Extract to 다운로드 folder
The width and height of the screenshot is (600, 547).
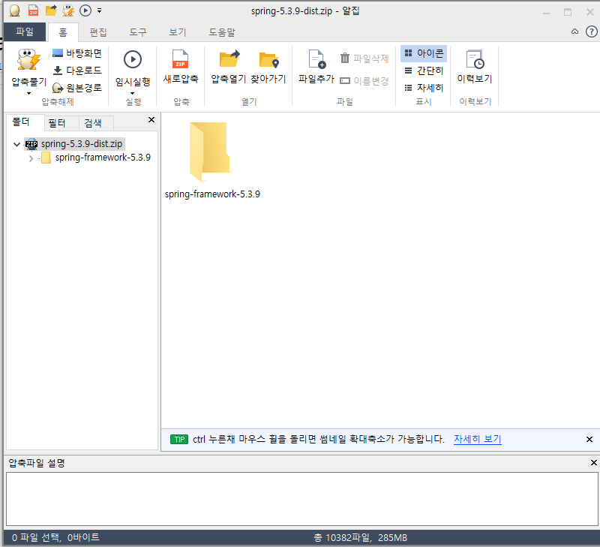pos(77,71)
